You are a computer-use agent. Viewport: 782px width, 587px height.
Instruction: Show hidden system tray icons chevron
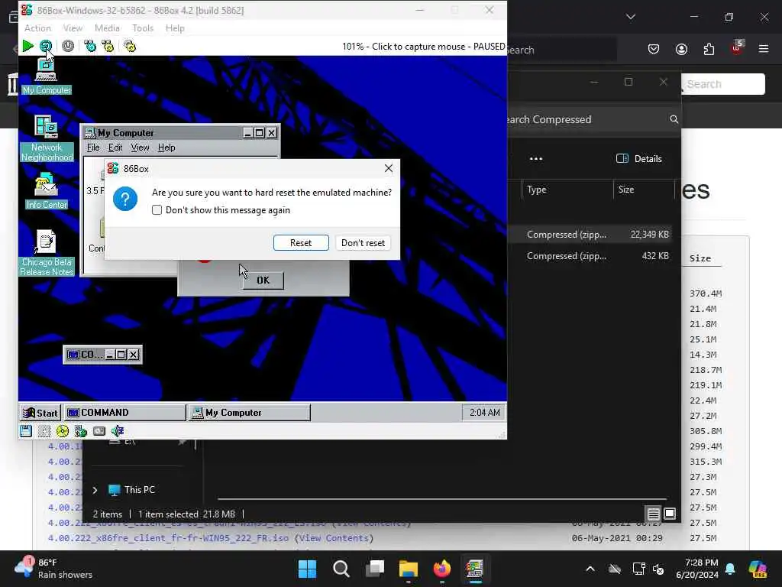(590, 569)
